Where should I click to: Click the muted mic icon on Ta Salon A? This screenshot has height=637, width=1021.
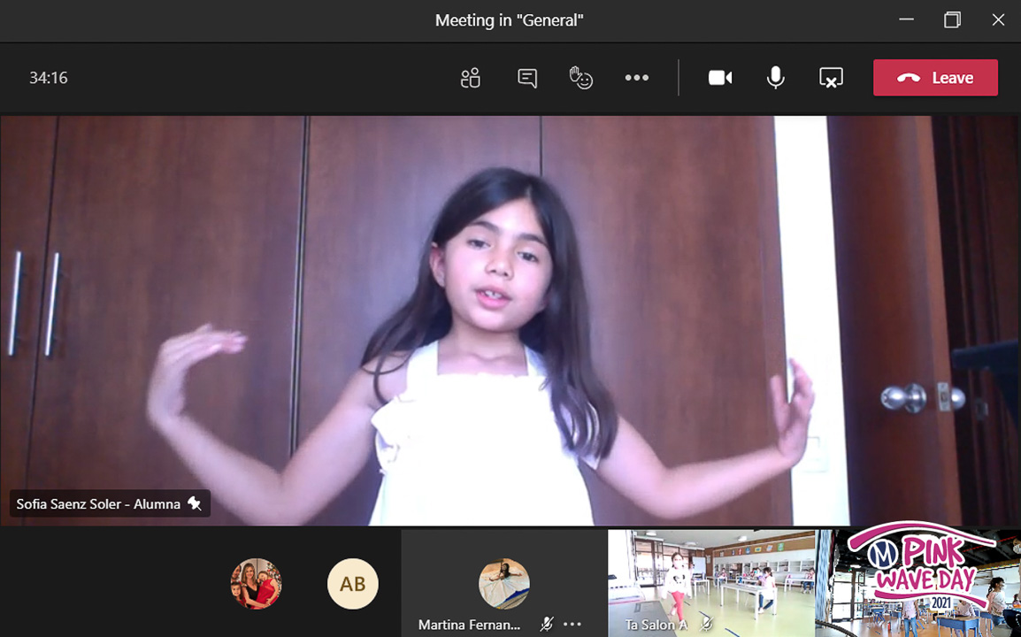(706, 625)
